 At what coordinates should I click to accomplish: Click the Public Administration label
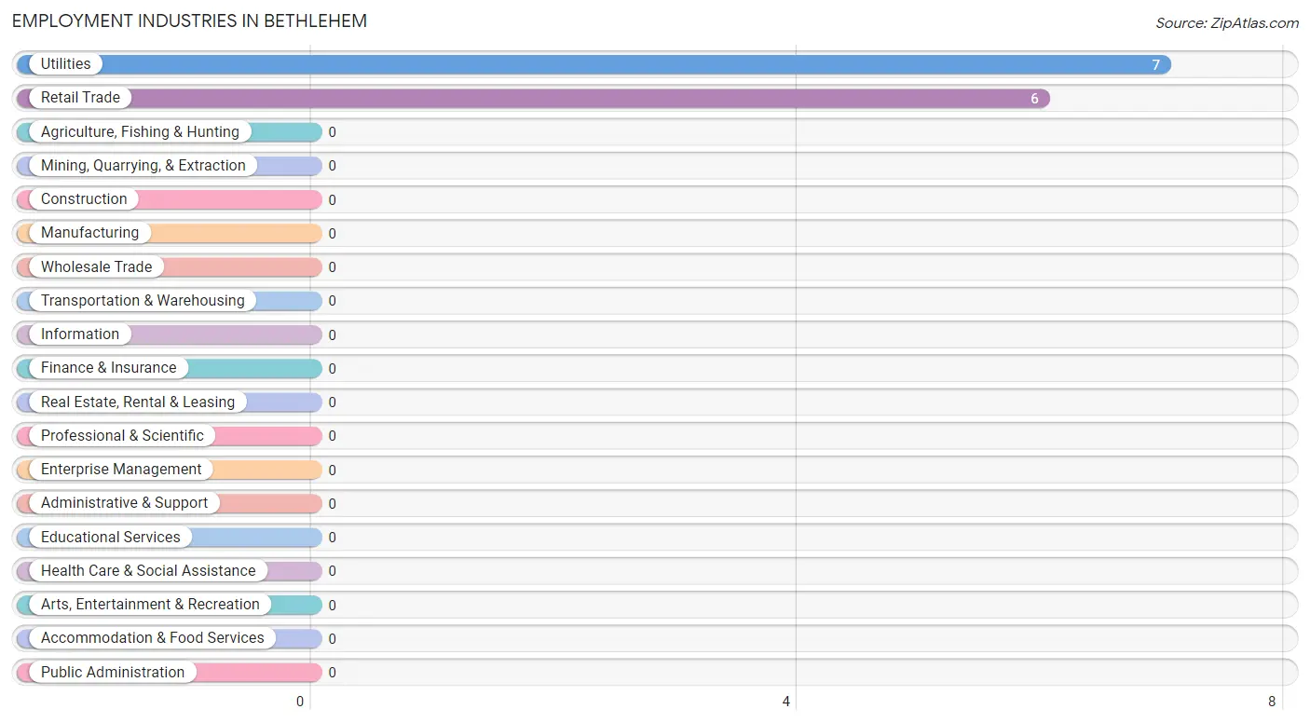pyautogui.click(x=113, y=673)
